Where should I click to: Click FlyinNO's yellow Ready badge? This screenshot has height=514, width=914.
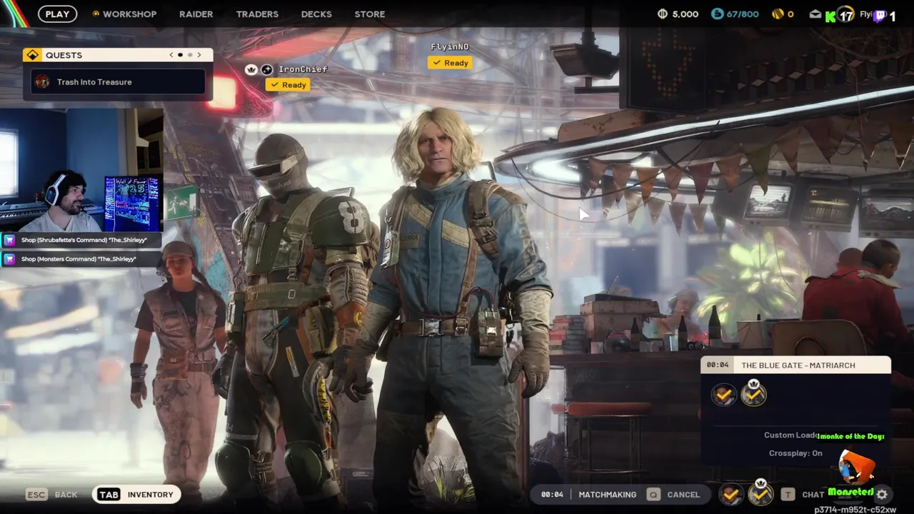(450, 63)
